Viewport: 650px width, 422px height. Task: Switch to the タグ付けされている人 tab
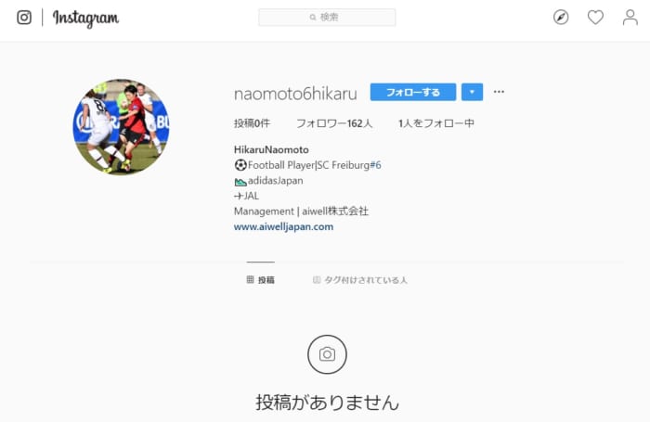click(x=360, y=280)
